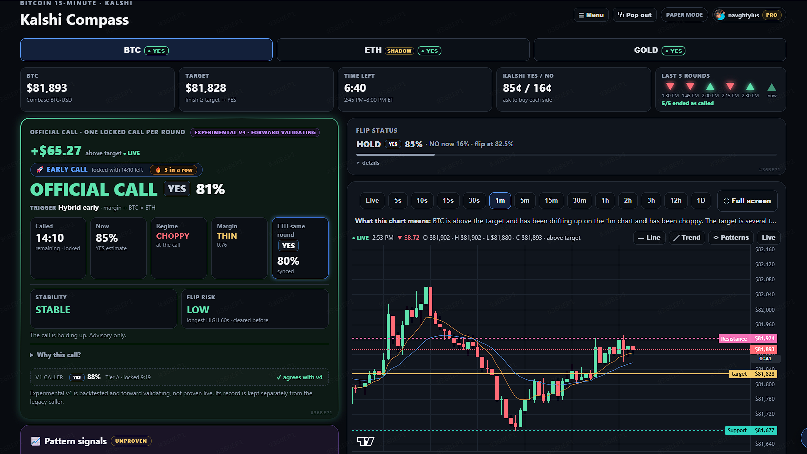This screenshot has height=454, width=807.
Task: Click the yellow target price label
Action: 753,374
